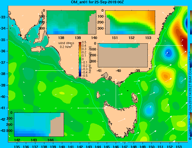Click longitude label "145" on the bottom axis
The height and width of the screenshot is (148, 192).
pyautogui.click(x=107, y=146)
